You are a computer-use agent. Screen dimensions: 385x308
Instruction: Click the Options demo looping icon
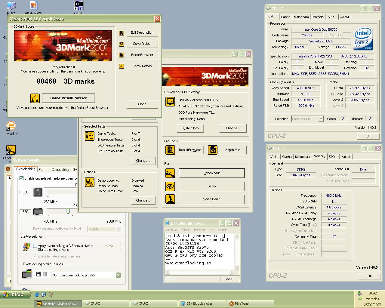(90, 182)
